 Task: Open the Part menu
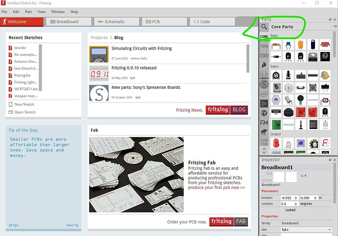point(28,12)
